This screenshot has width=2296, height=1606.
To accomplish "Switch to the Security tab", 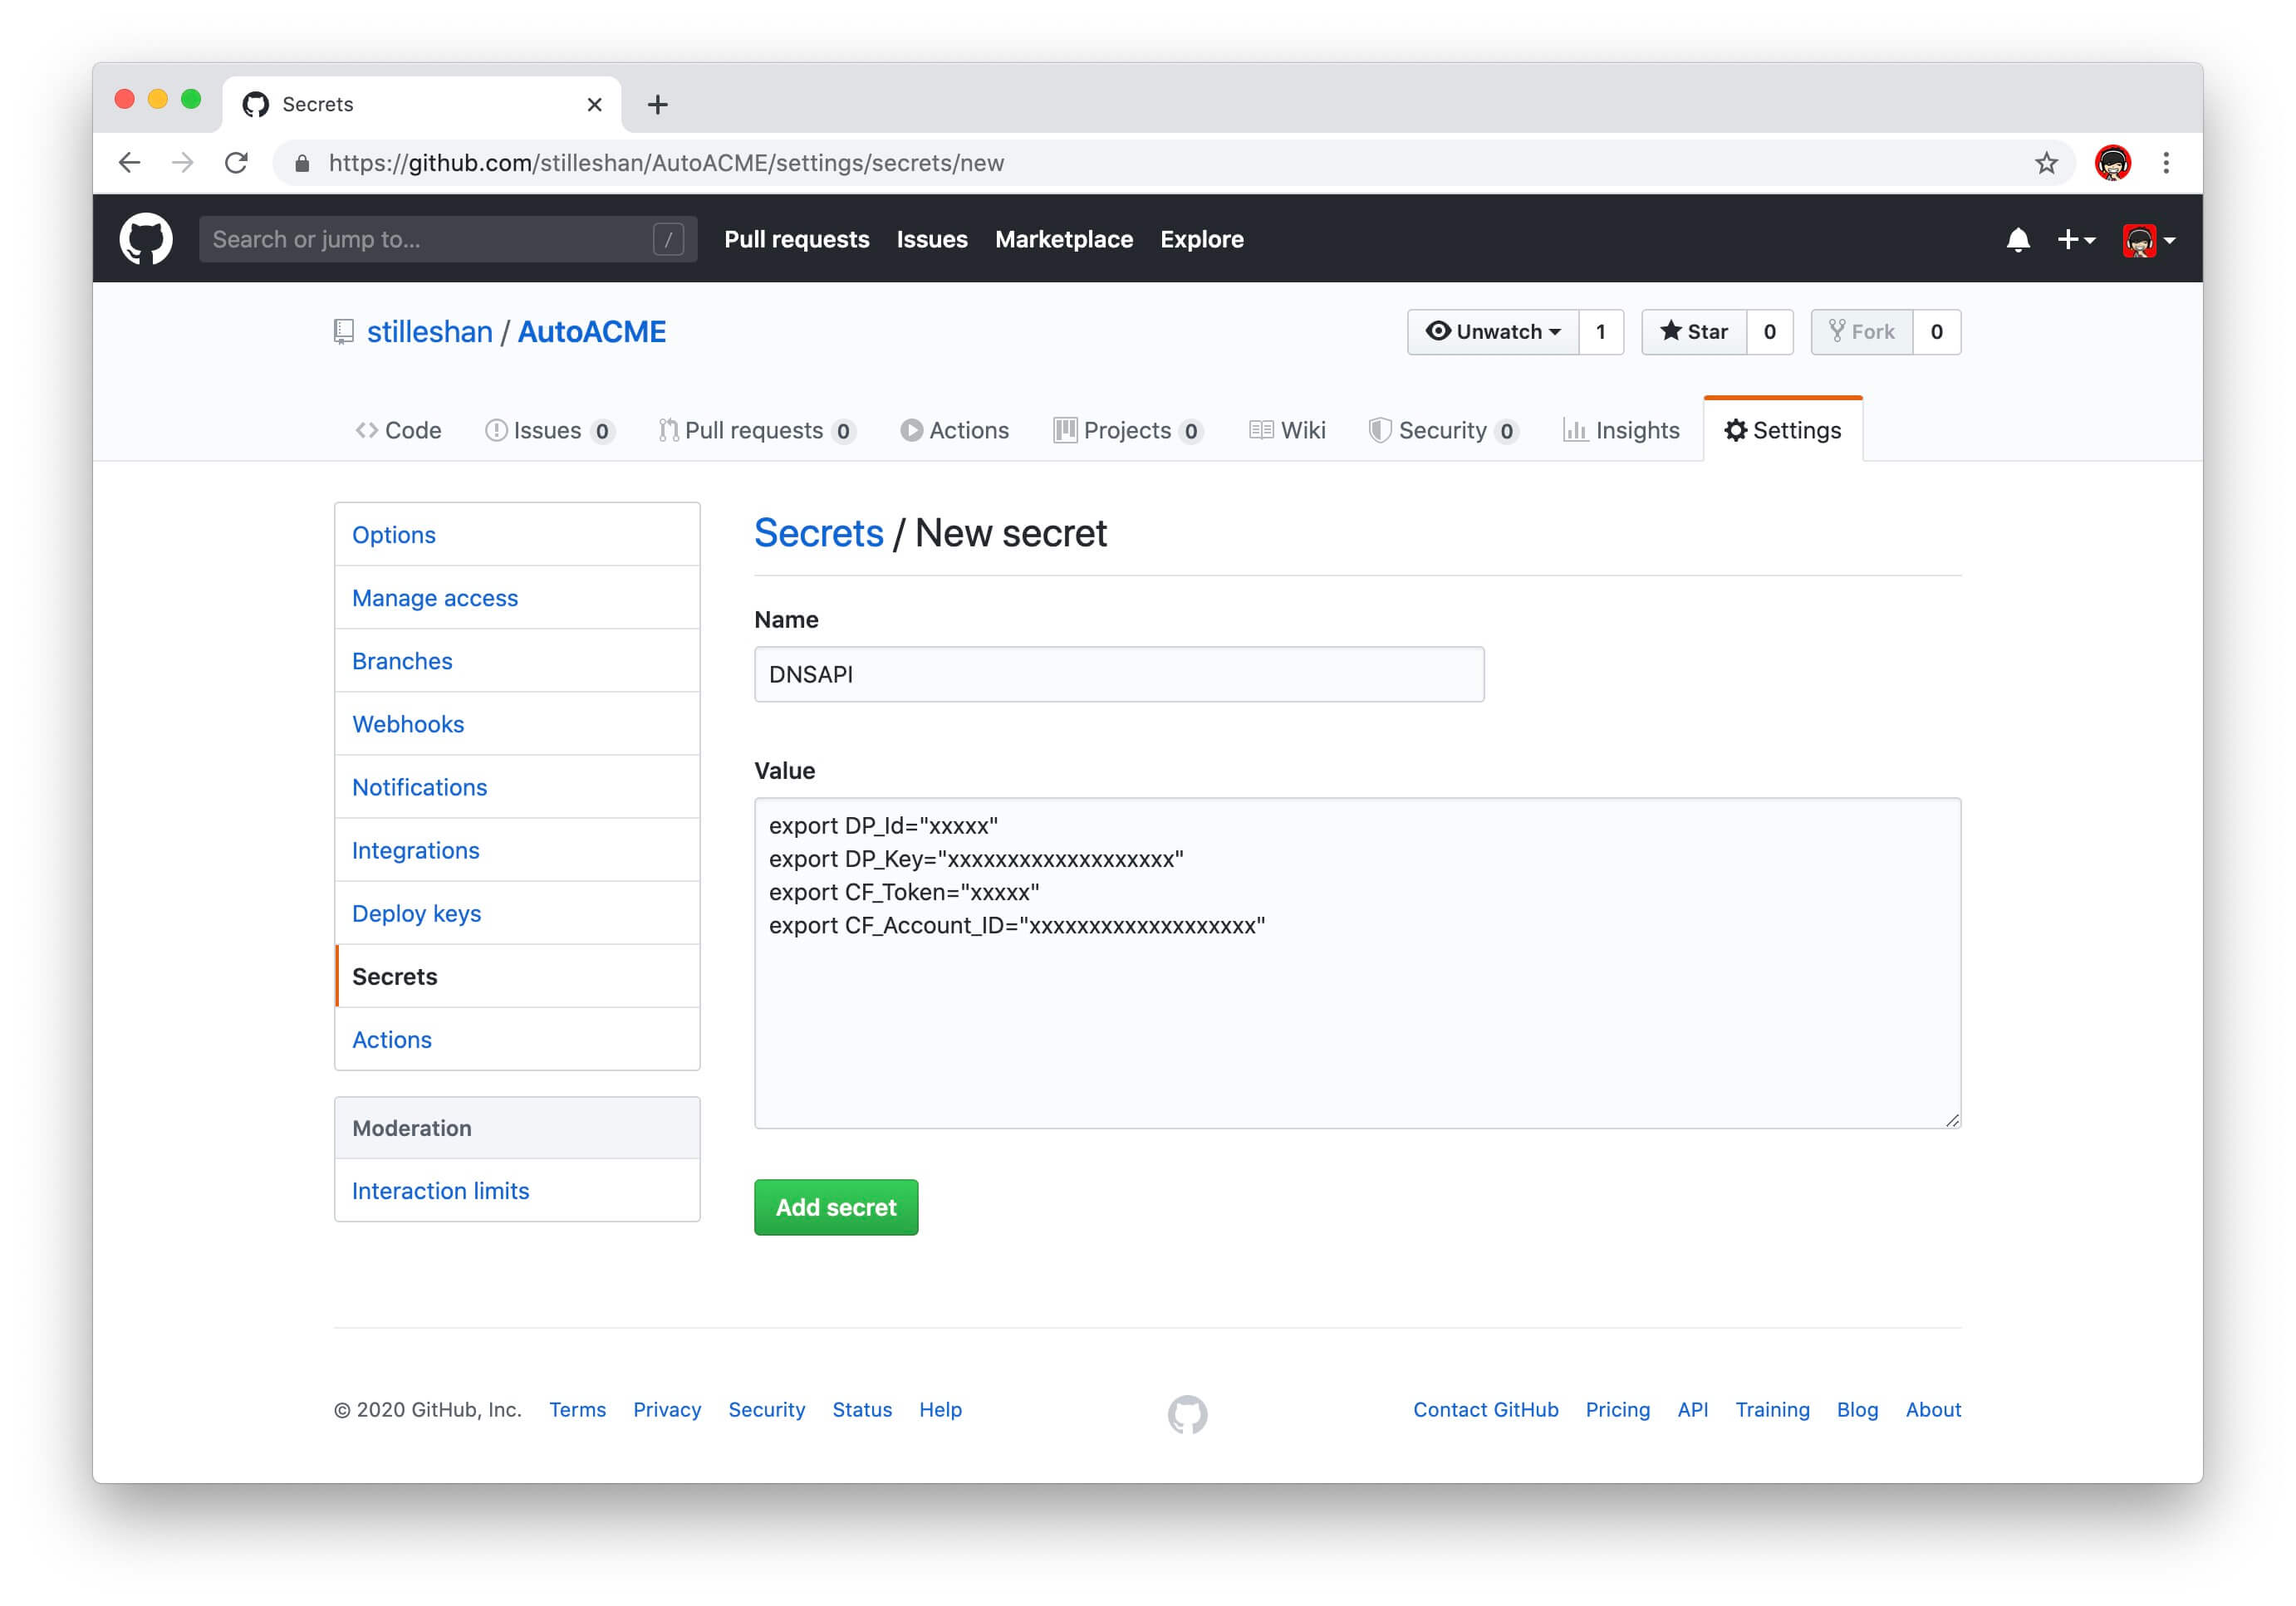I will tap(1443, 431).
